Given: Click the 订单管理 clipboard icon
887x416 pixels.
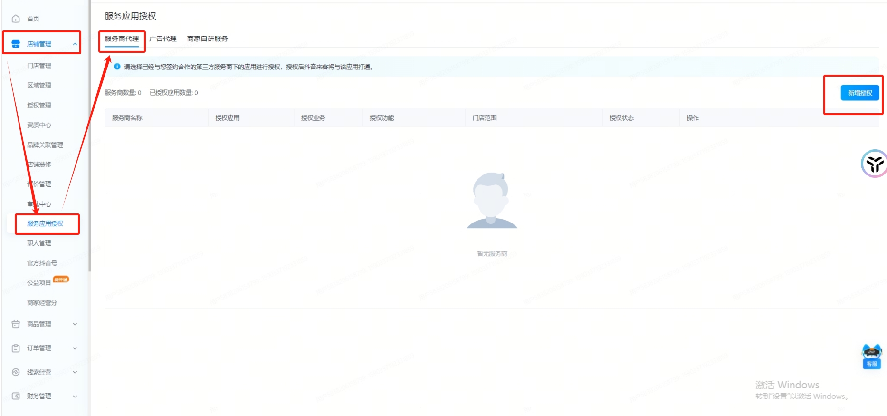Looking at the screenshot, I should click(16, 348).
